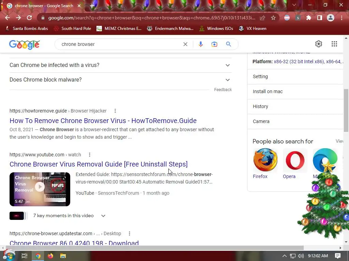Open Chrone Browser 86.0.4240.198 Download link
The height and width of the screenshot is (261, 349).
74,243
